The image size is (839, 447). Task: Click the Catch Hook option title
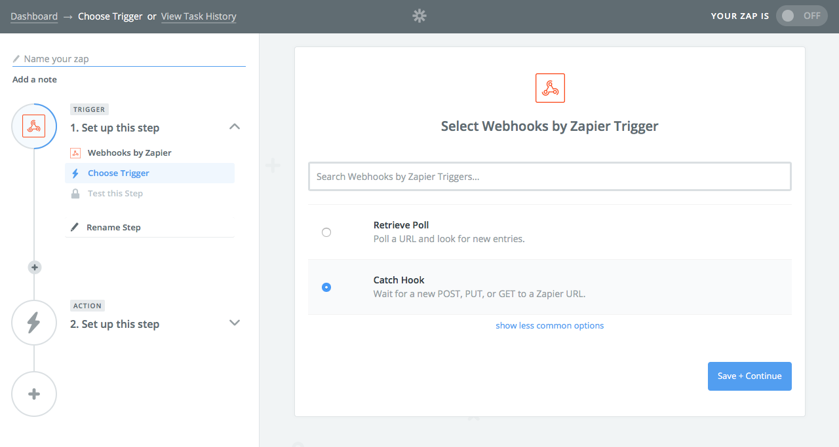coord(399,279)
